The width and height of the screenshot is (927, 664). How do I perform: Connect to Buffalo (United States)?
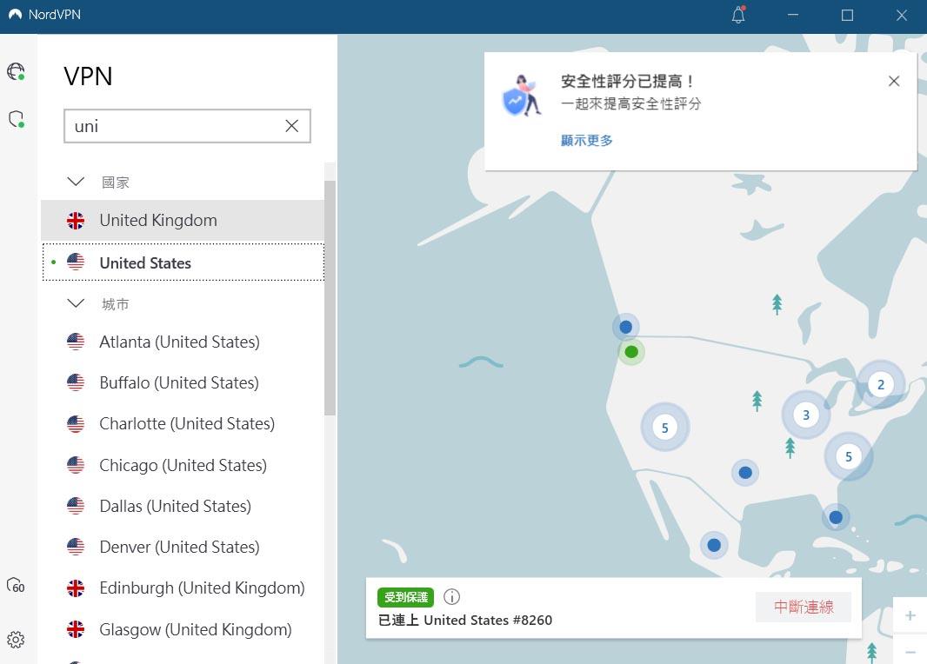(x=183, y=382)
